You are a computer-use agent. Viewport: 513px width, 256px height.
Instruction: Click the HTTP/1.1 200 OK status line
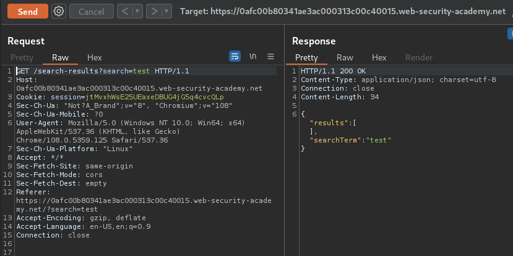click(334, 71)
